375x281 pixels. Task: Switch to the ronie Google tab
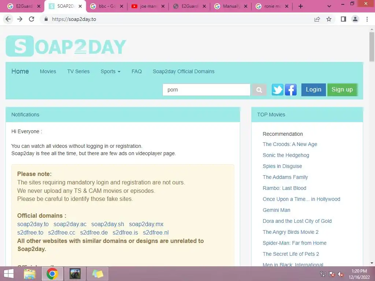coord(272,7)
